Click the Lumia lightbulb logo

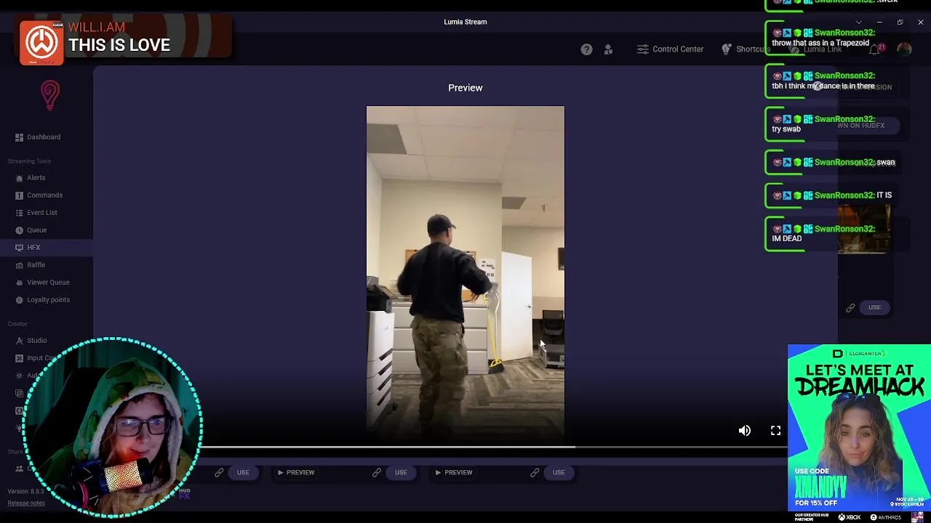click(x=49, y=95)
